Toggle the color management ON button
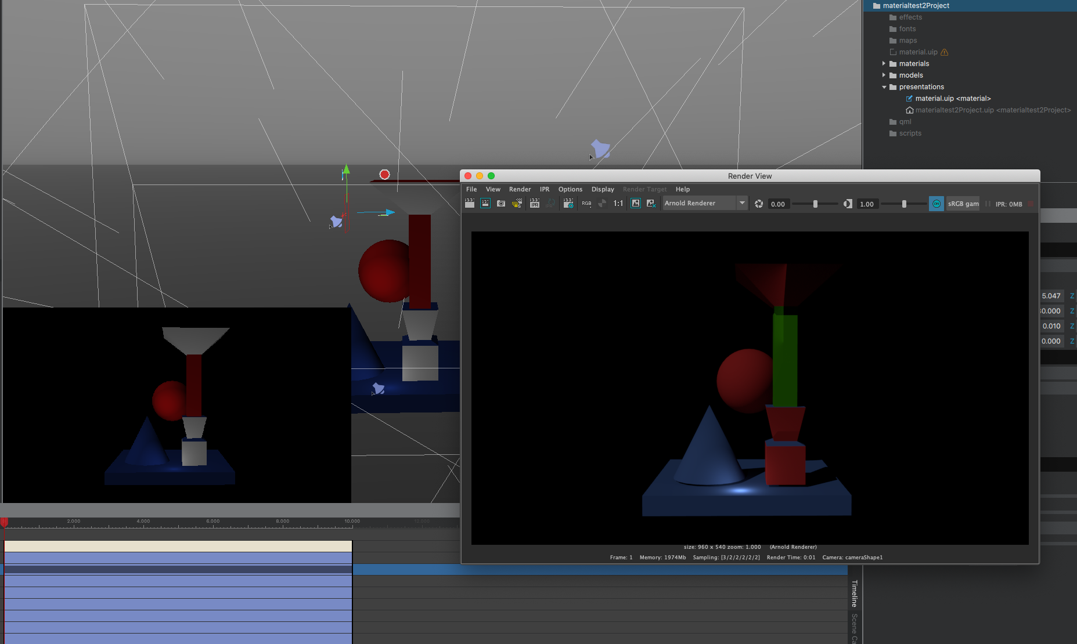The image size is (1077, 644). (x=936, y=204)
